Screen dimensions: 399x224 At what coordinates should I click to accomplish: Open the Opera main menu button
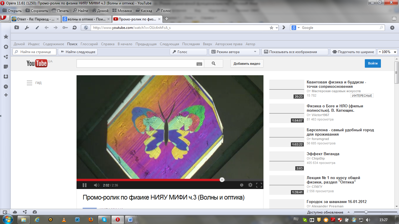point(4,18)
